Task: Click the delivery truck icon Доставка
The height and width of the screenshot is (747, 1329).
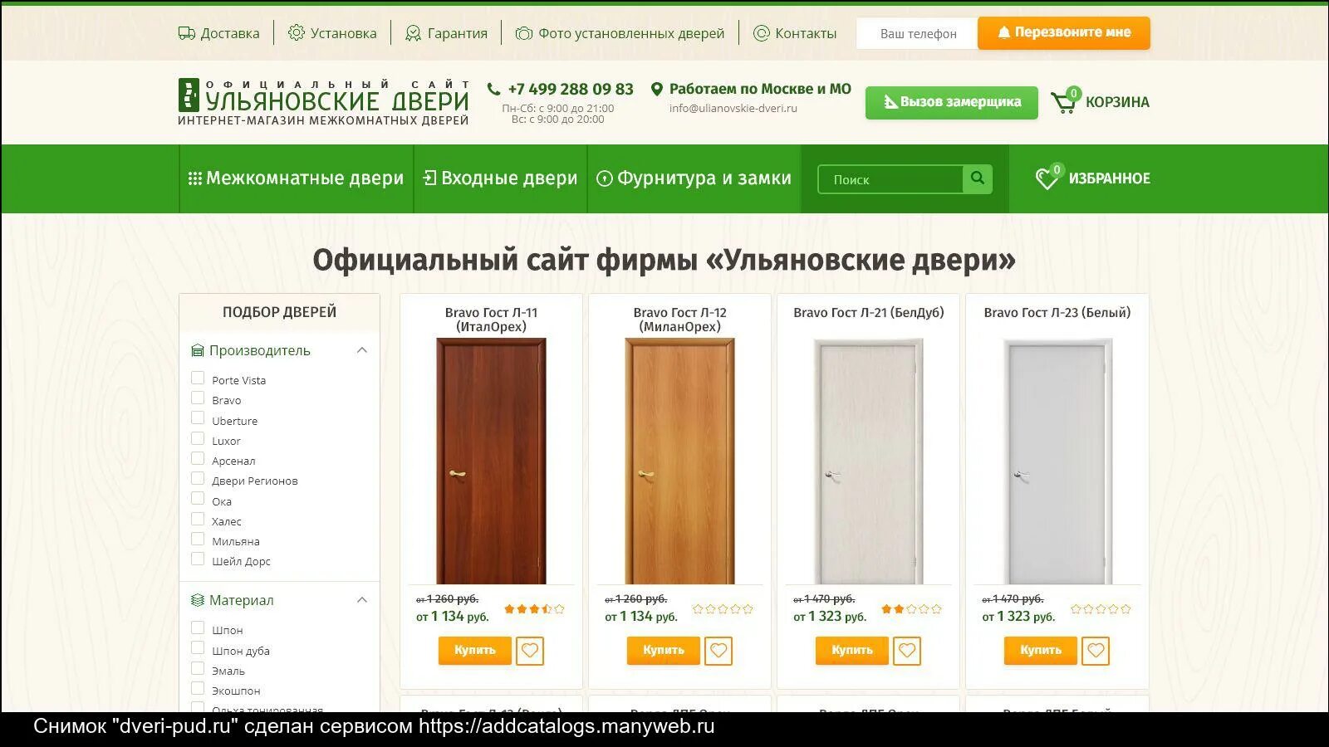Action: [x=186, y=33]
